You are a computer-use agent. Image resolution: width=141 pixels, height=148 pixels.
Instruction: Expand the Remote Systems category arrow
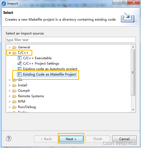10,96
